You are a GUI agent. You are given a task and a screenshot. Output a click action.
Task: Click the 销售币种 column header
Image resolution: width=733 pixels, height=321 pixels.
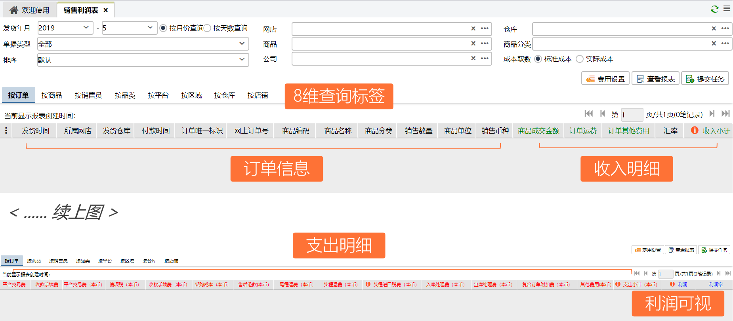point(495,131)
